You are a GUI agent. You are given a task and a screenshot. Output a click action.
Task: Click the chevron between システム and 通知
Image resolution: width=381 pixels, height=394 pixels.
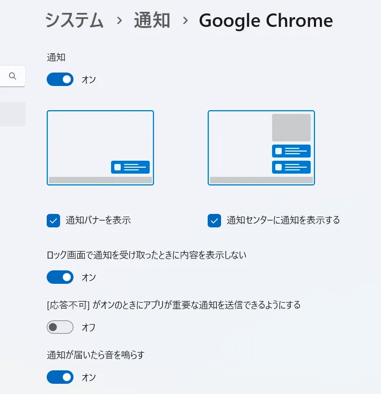tap(120, 20)
